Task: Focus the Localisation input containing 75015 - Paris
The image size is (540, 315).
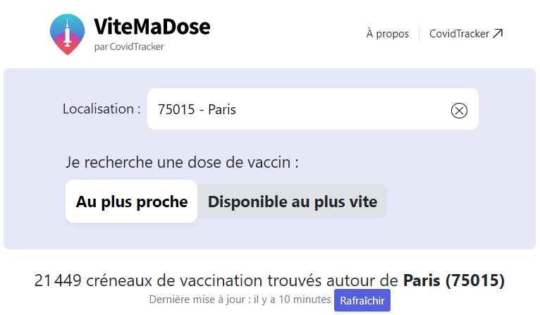Action: point(296,109)
